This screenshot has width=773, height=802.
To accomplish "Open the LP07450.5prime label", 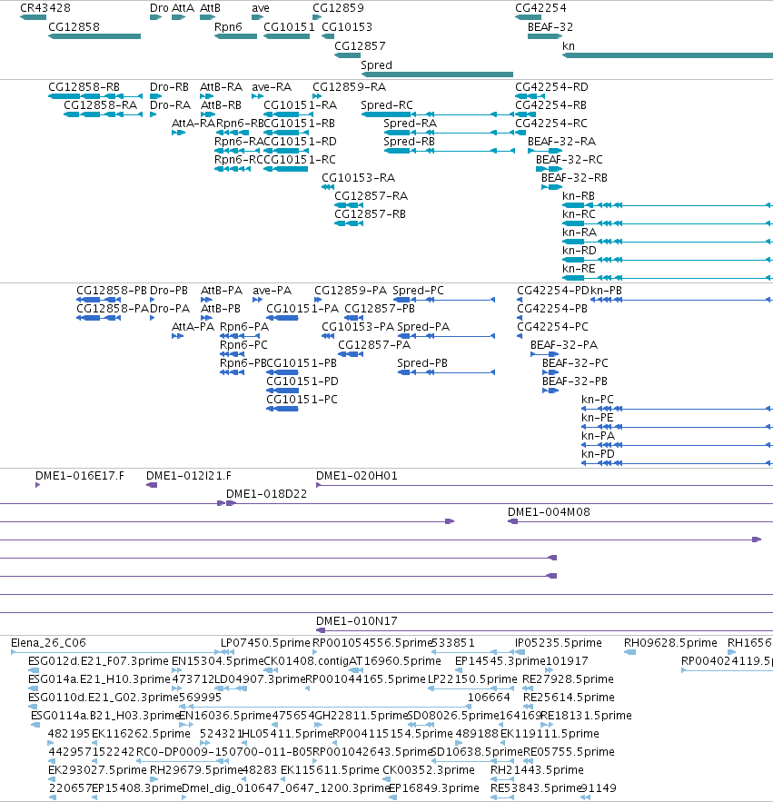I will (265, 643).
